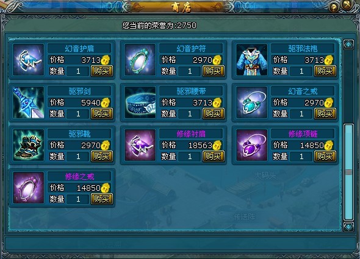The image size is (360, 259).
Task: Click the 驱邪靴 boots icon
Action: point(29,145)
